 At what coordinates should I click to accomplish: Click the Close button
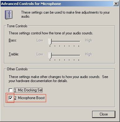[x=104, y=114]
